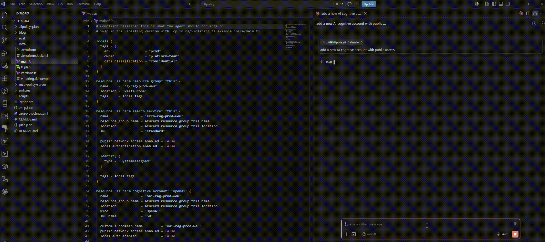Open the Selection menu
This screenshot has width=545, height=242.
[x=36, y=4]
